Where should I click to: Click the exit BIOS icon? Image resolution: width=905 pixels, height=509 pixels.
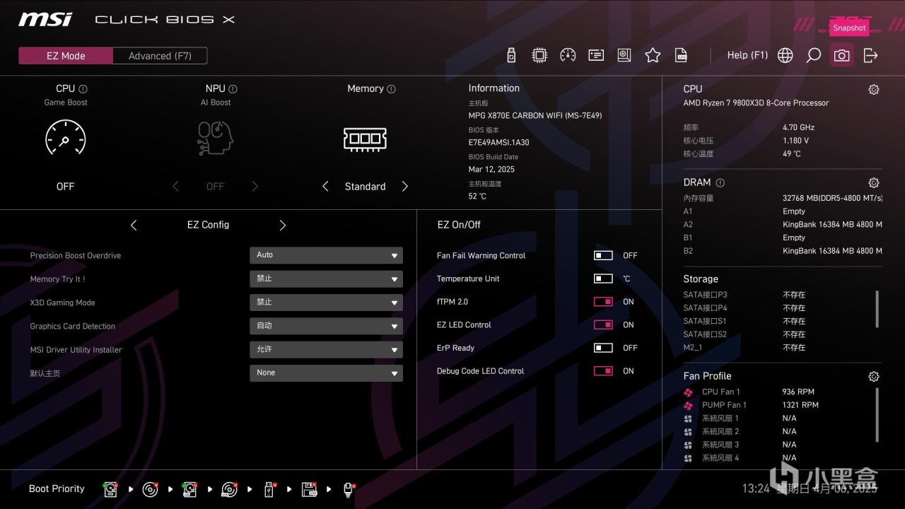point(870,55)
